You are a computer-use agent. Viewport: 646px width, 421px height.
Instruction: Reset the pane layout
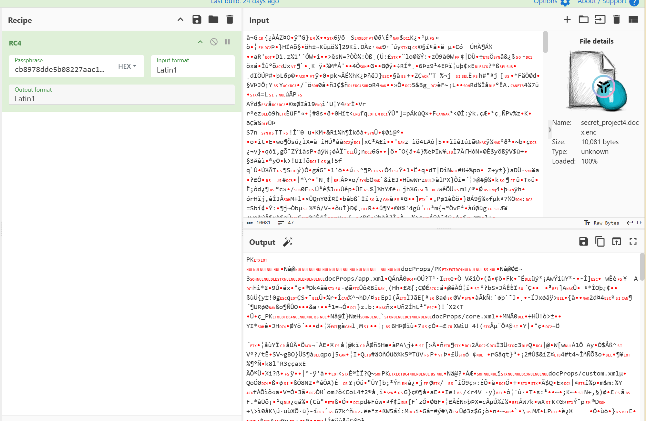click(633, 20)
